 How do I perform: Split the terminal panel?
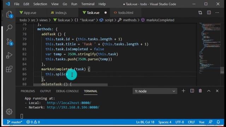(x=192, y=91)
